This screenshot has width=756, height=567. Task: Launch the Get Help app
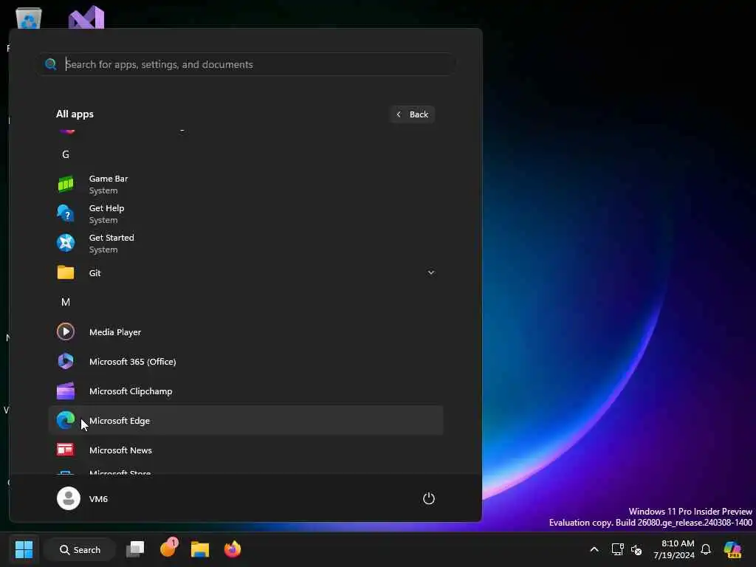[x=245, y=213]
